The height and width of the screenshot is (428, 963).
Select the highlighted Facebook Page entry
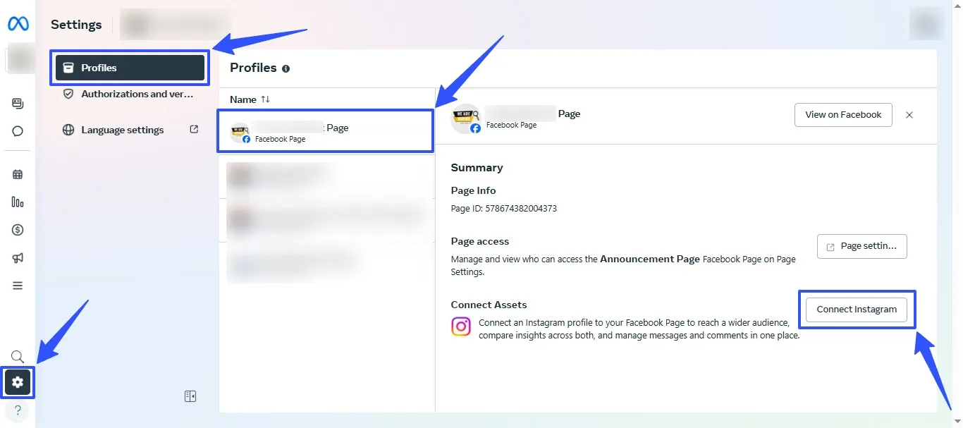point(324,130)
